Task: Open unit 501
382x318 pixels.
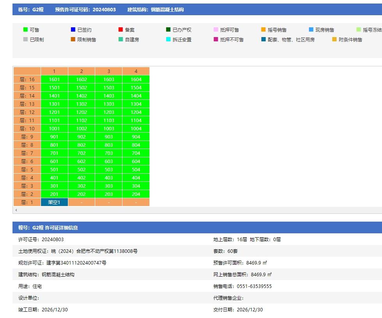Action: 54,170
